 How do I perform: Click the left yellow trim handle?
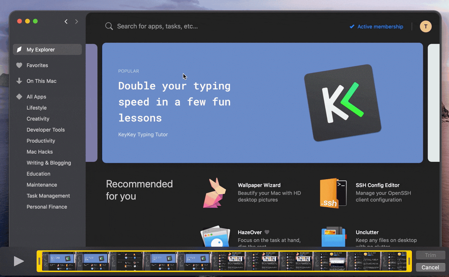[x=39, y=261]
